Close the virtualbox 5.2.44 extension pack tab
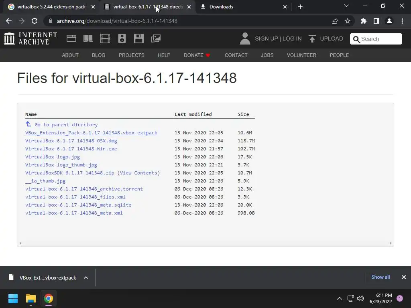This screenshot has height=308, width=411. coord(93,7)
